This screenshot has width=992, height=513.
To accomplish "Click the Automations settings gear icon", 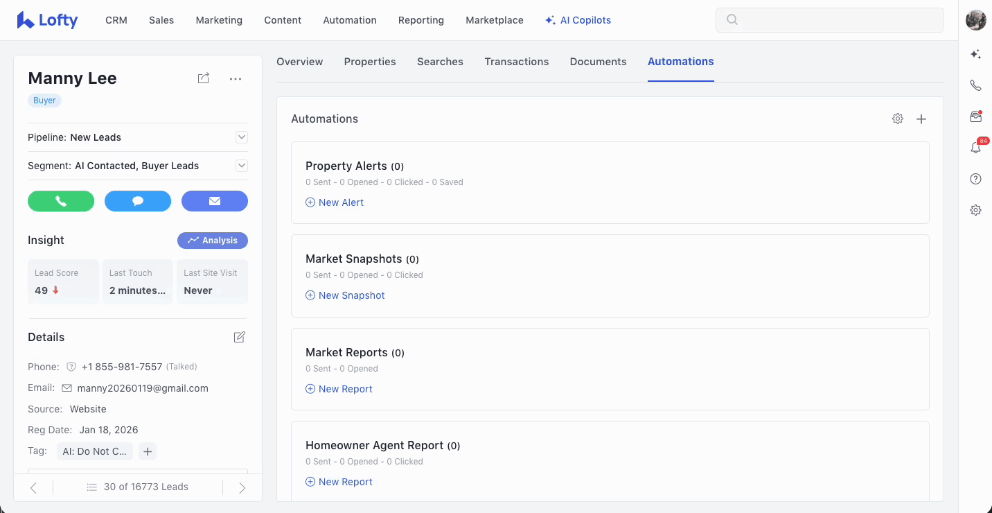I will tap(898, 119).
